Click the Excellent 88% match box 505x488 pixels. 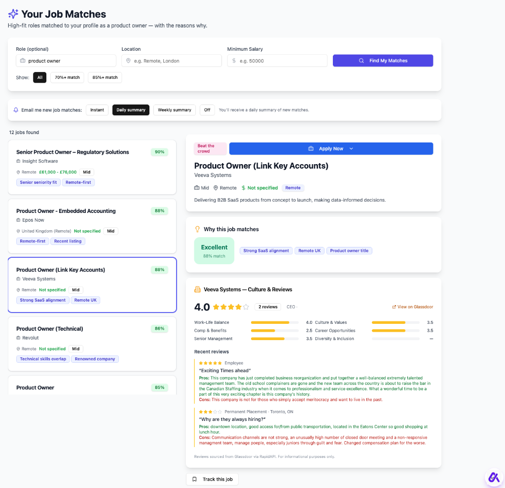(x=214, y=250)
